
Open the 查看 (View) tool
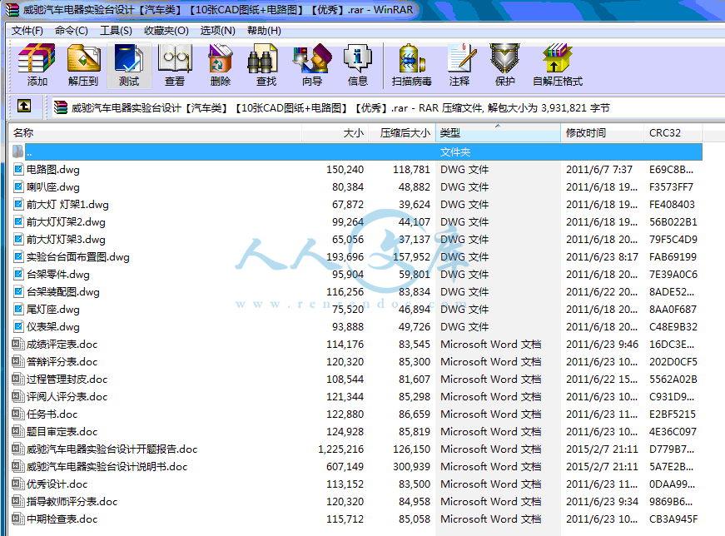(175, 65)
